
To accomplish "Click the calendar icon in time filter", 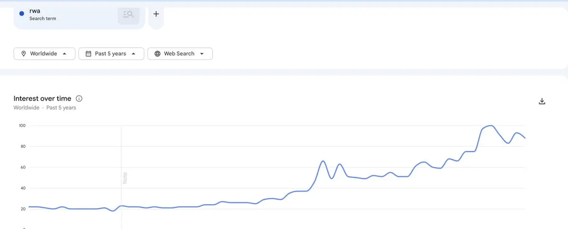I will coord(88,54).
